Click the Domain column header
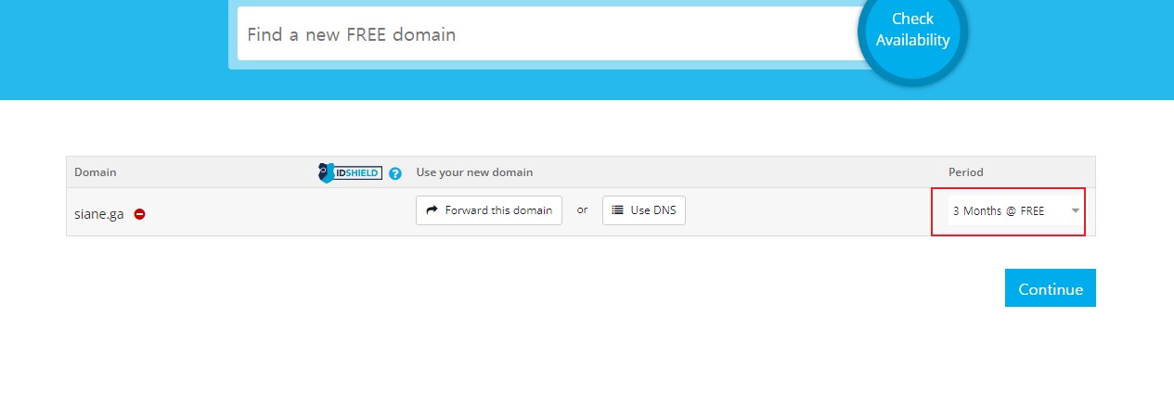This screenshot has width=1174, height=406. pos(96,172)
